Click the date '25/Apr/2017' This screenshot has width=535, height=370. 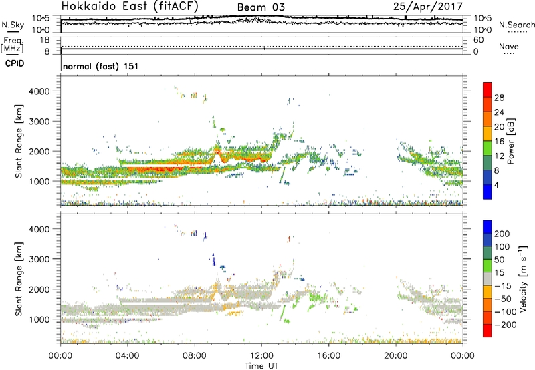428,6
